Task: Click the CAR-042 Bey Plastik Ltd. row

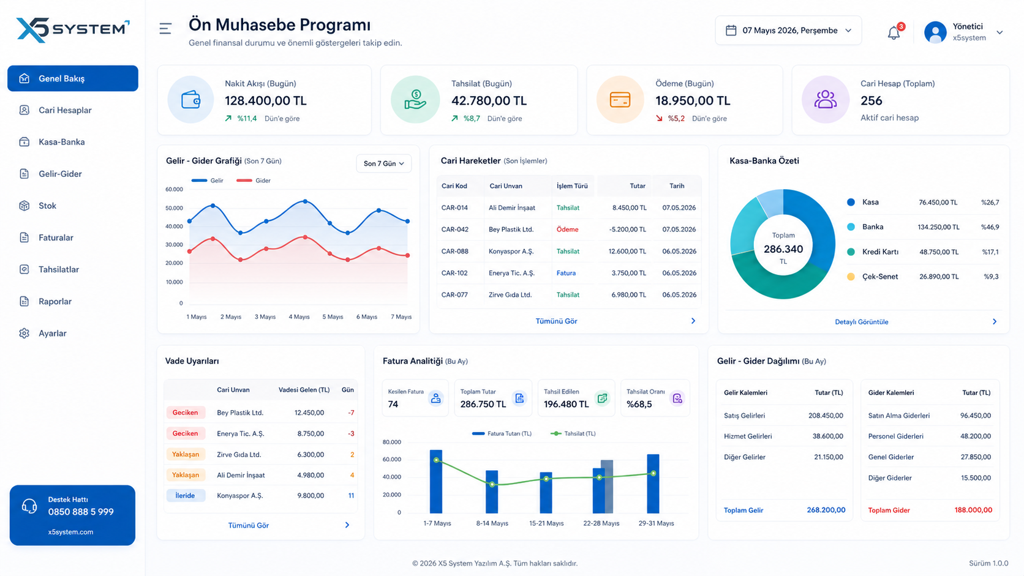Action: [x=569, y=230]
